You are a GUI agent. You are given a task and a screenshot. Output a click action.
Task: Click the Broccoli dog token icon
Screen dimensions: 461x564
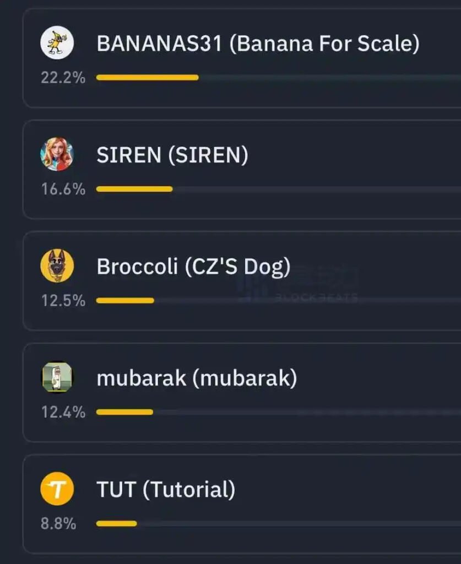coord(57,265)
